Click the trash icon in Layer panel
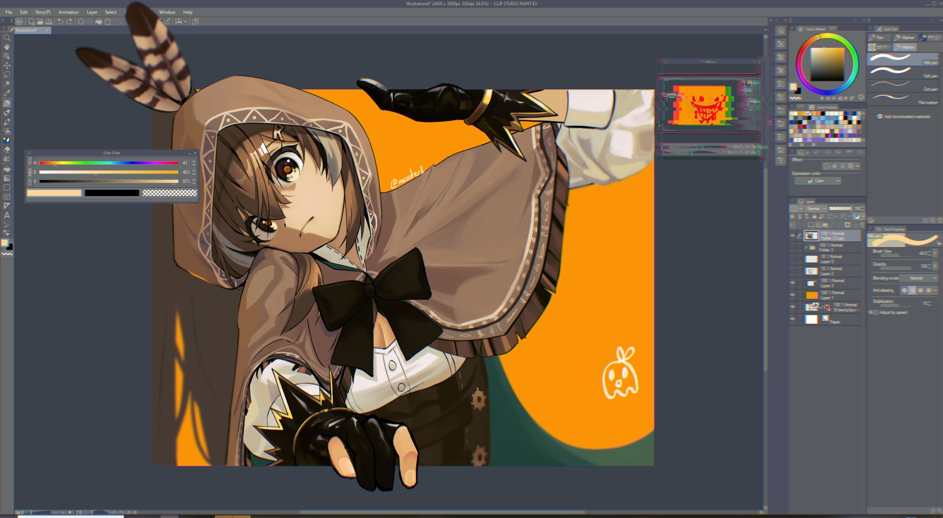Screen dimensions: 943x518 click(862, 225)
